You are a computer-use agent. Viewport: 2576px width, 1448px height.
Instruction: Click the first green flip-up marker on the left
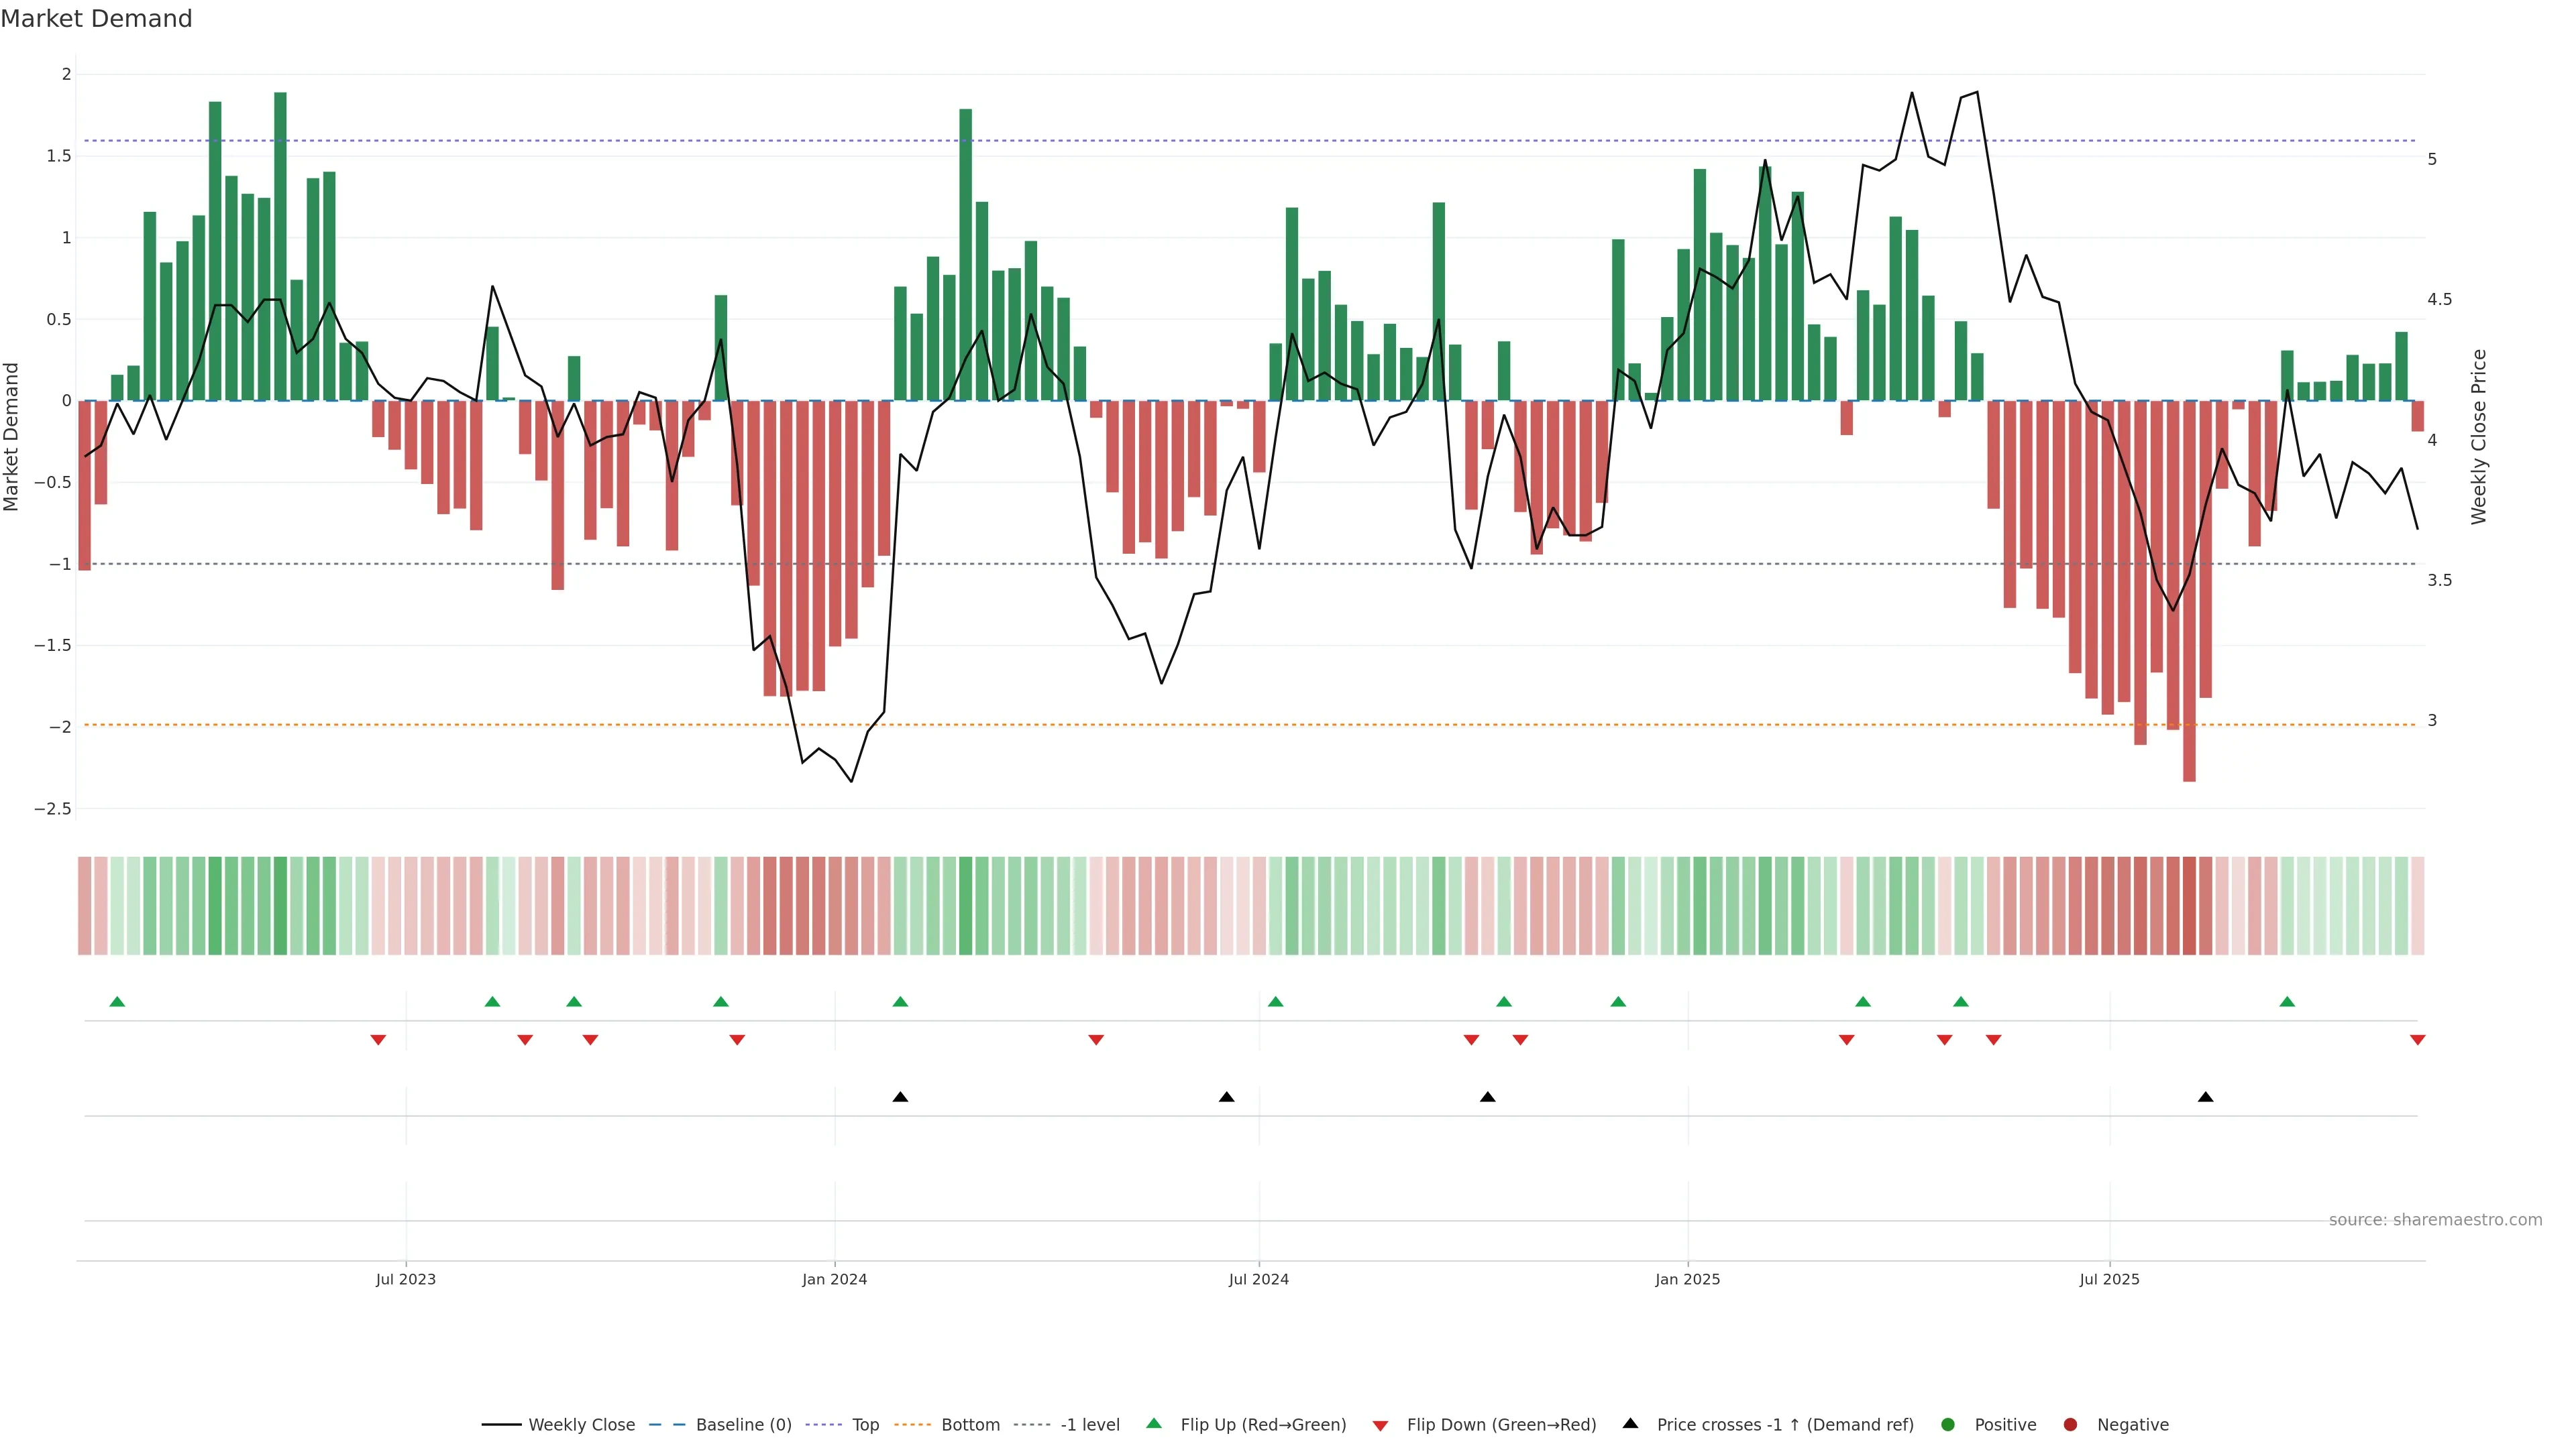(117, 1002)
